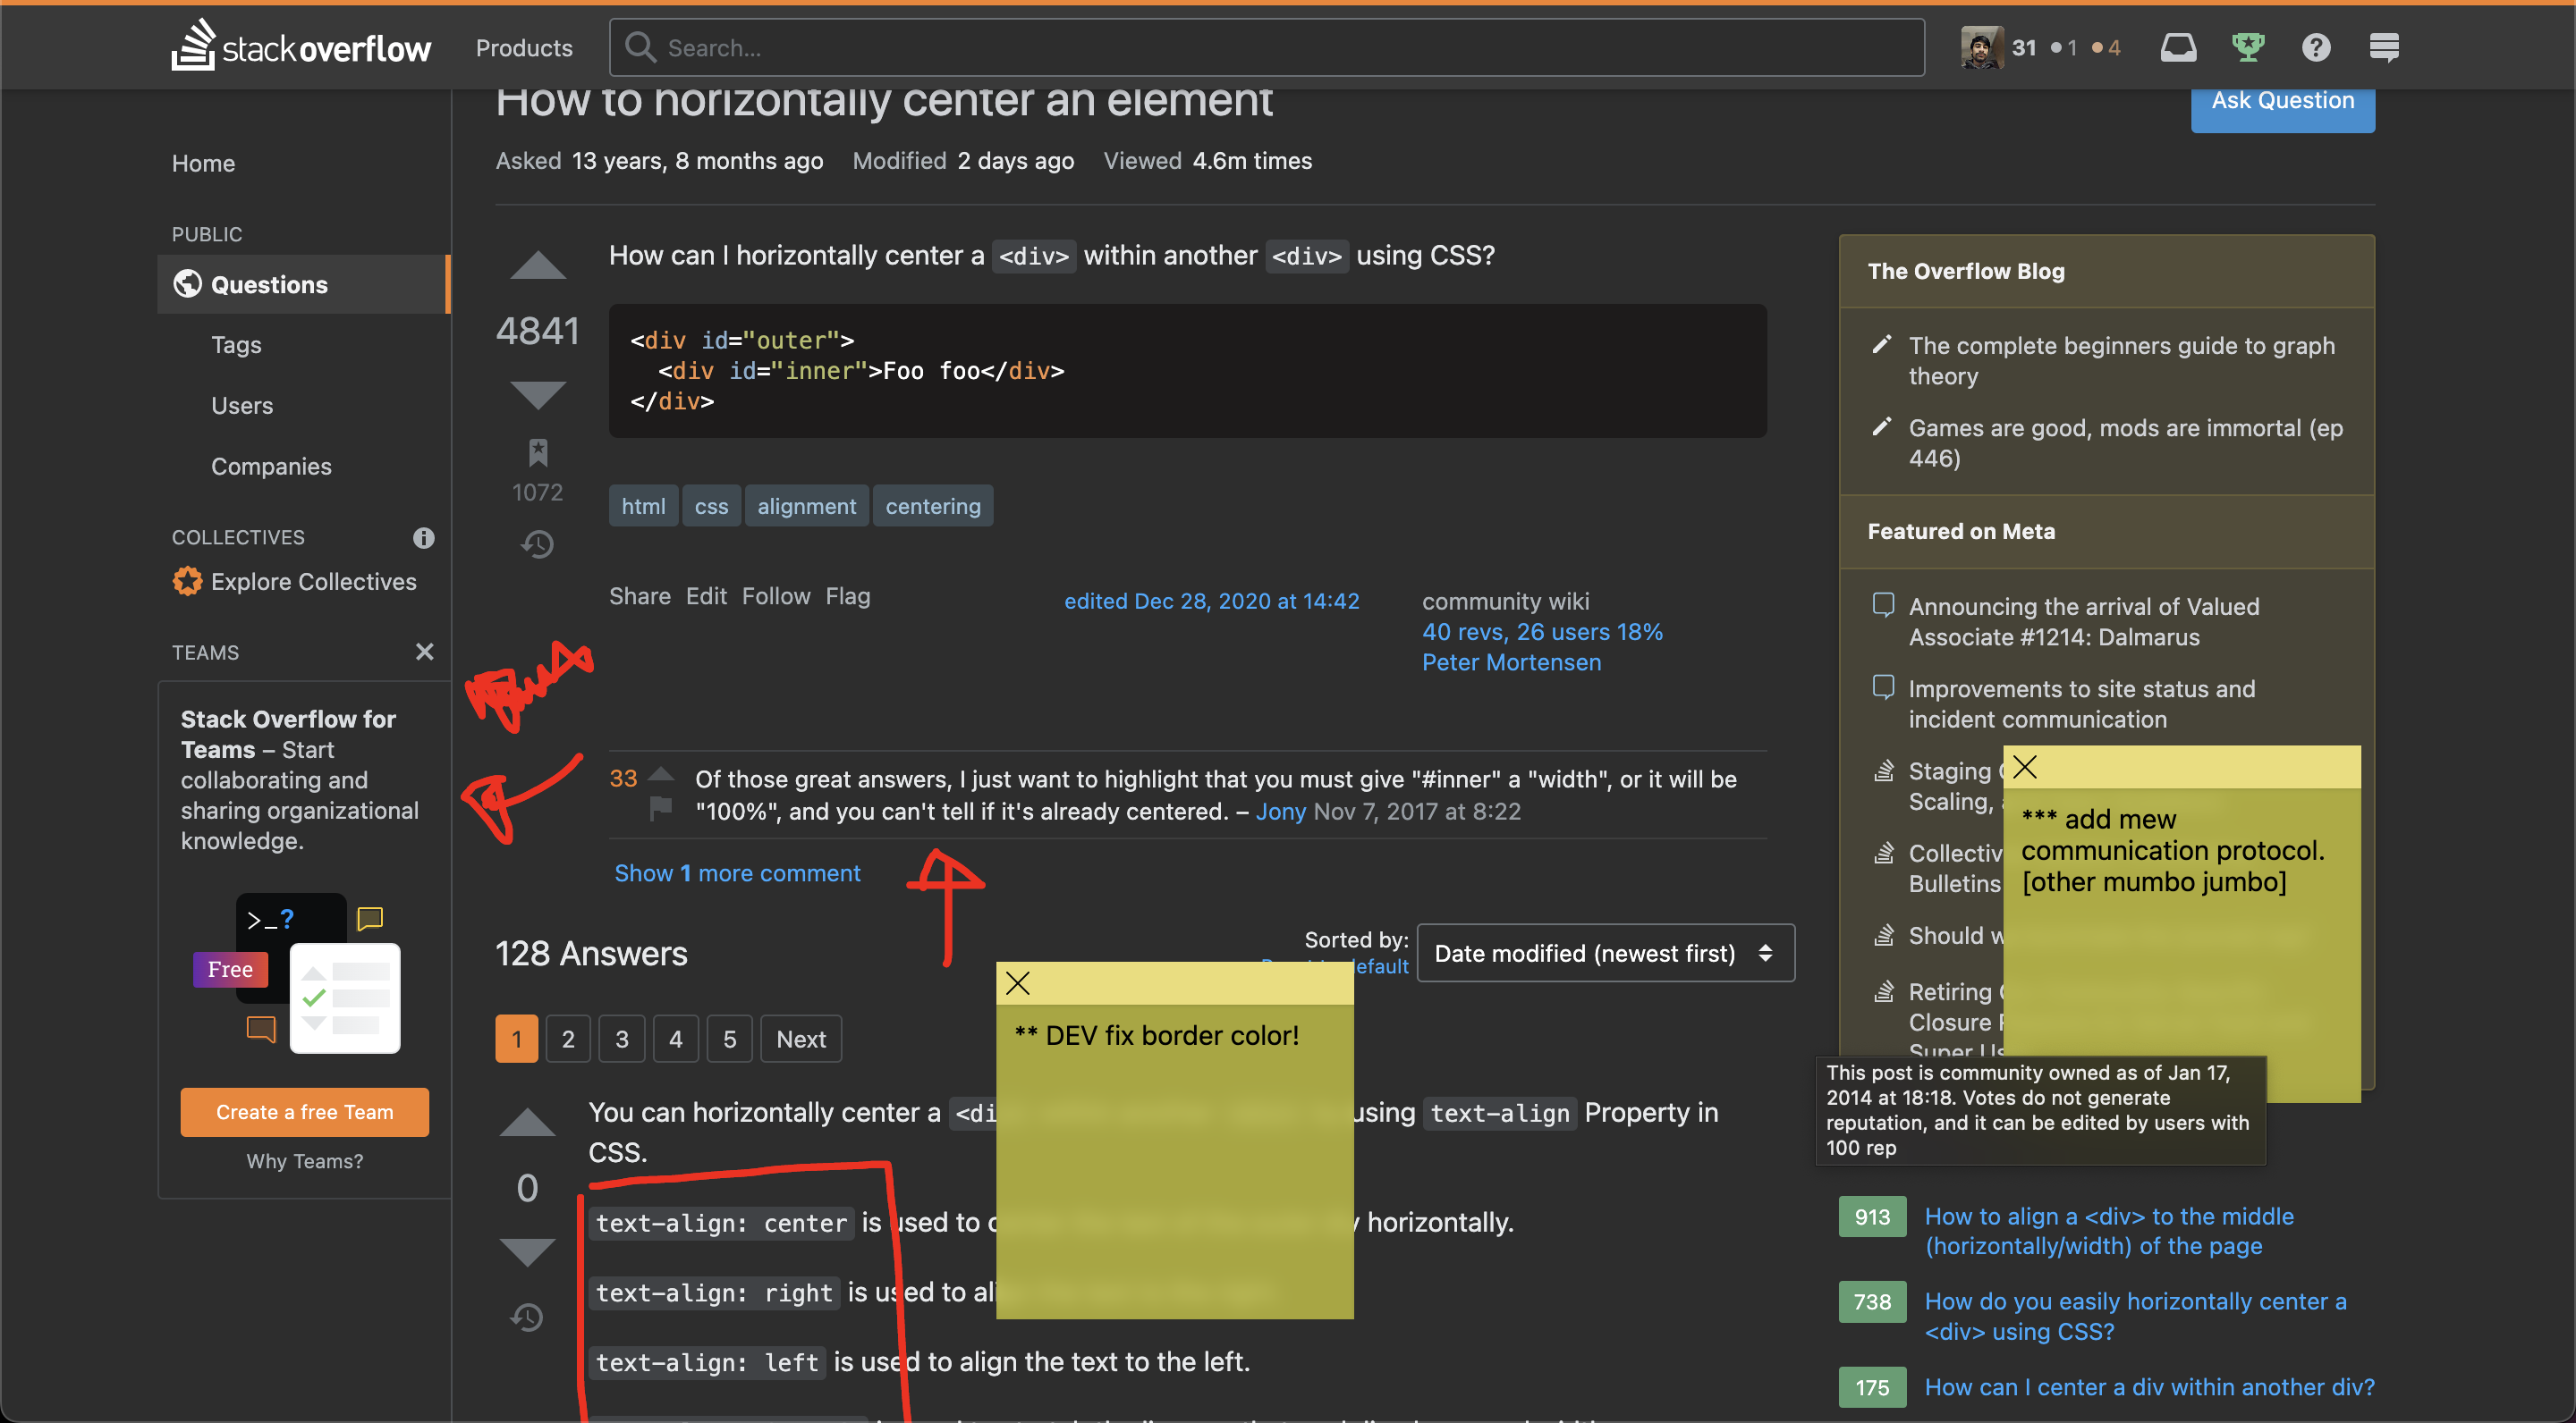Open the achievements trophy icon
Image resolution: width=2576 pixels, height=1423 pixels.
tap(2247, 47)
